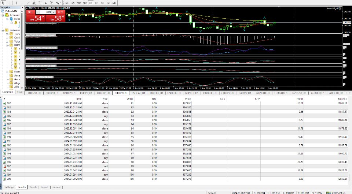This screenshot has height=194, width=352.
Task: Activate the crosshair tool
Action: pos(9,3)
